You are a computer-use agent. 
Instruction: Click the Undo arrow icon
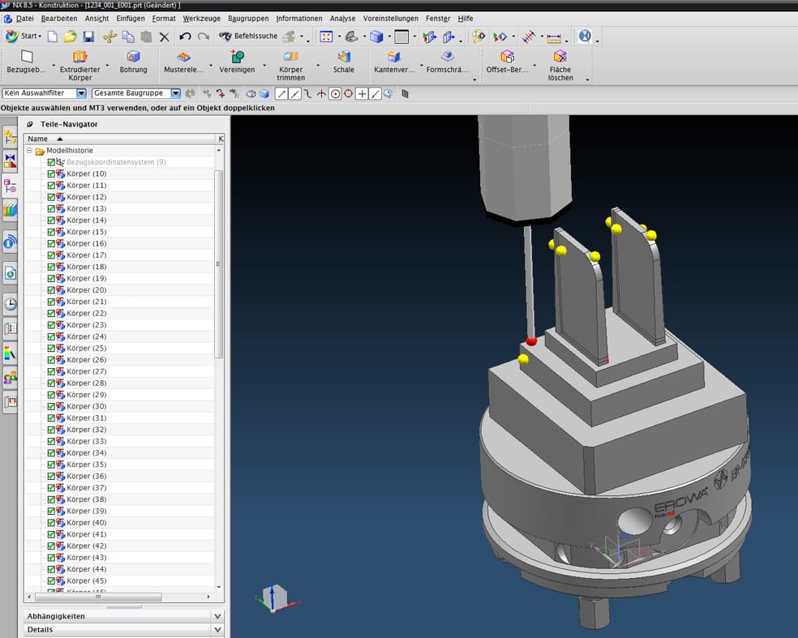click(x=185, y=36)
